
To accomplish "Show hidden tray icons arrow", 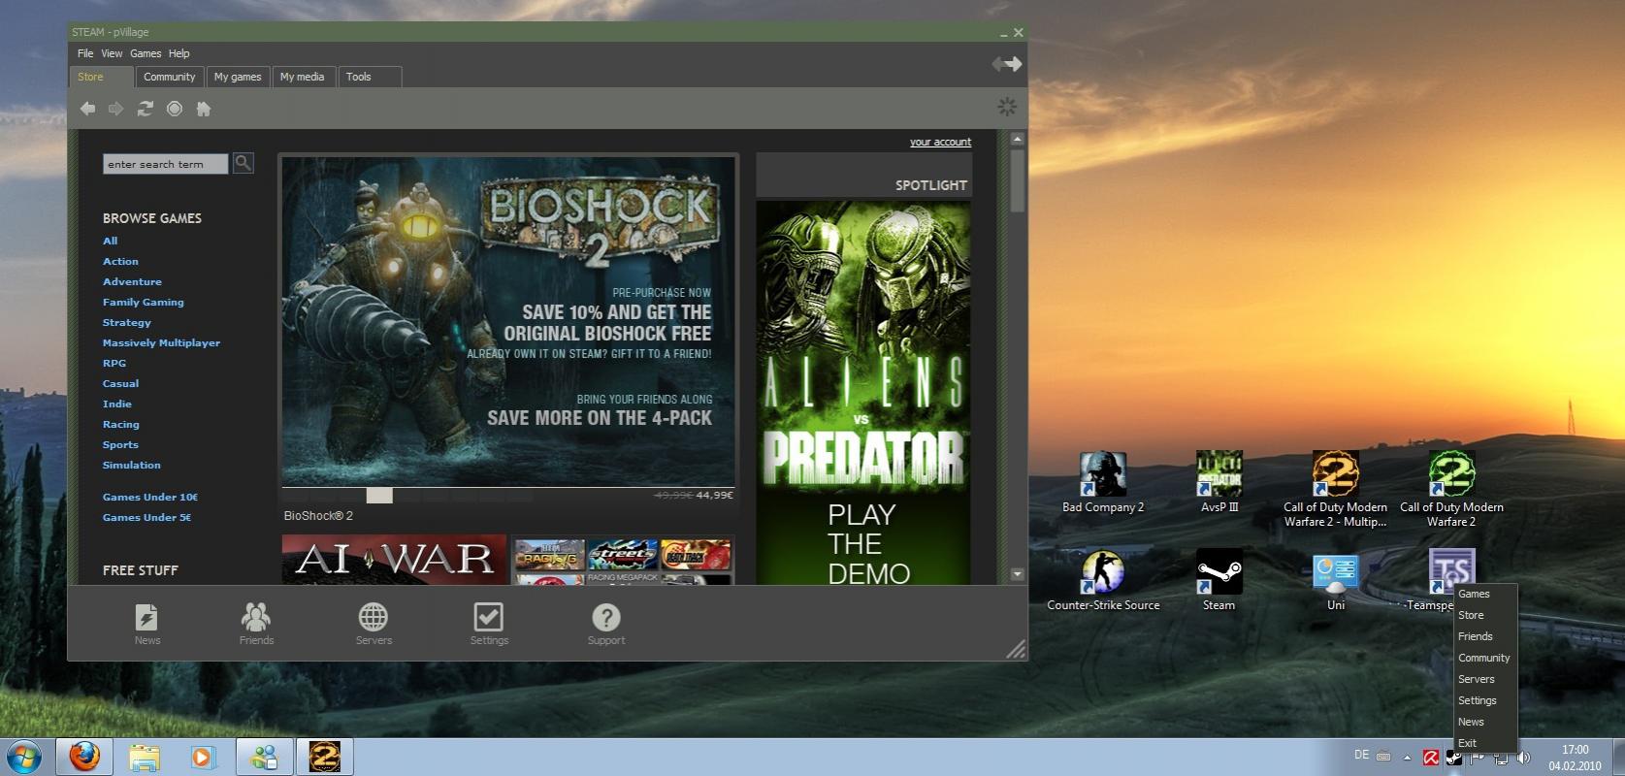I will tap(1407, 758).
